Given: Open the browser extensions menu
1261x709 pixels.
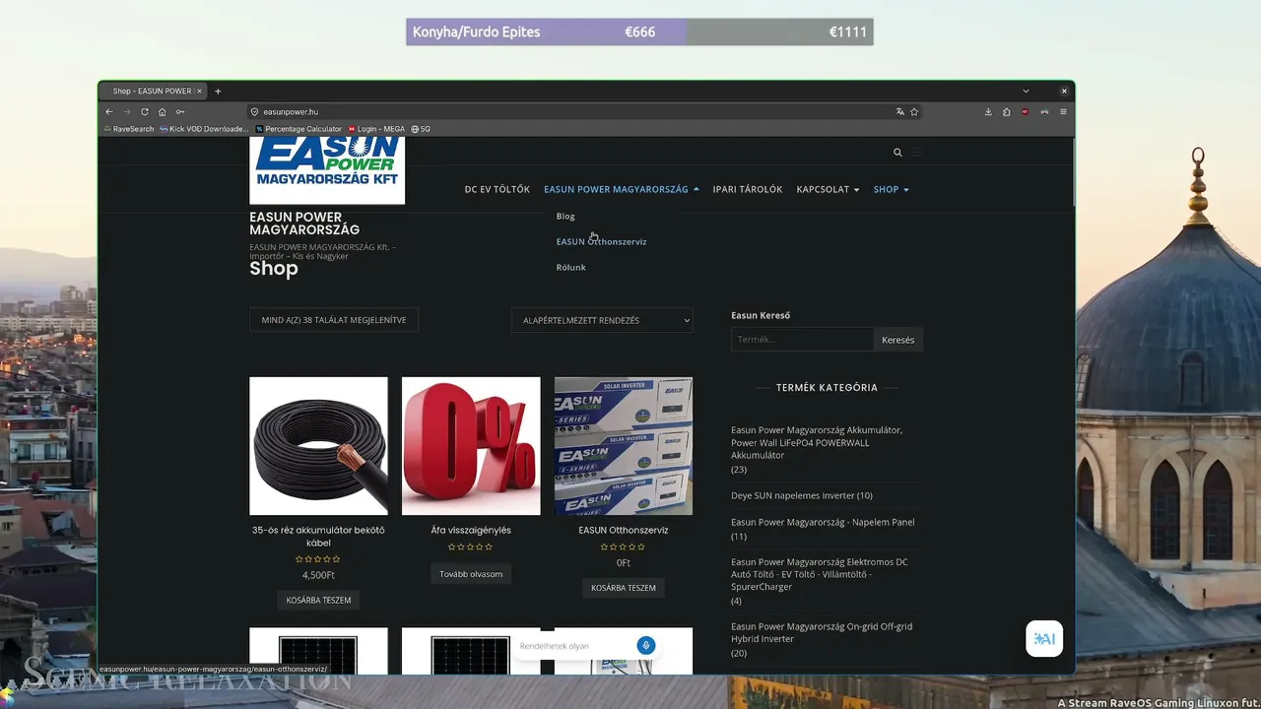Looking at the screenshot, I should (1006, 112).
